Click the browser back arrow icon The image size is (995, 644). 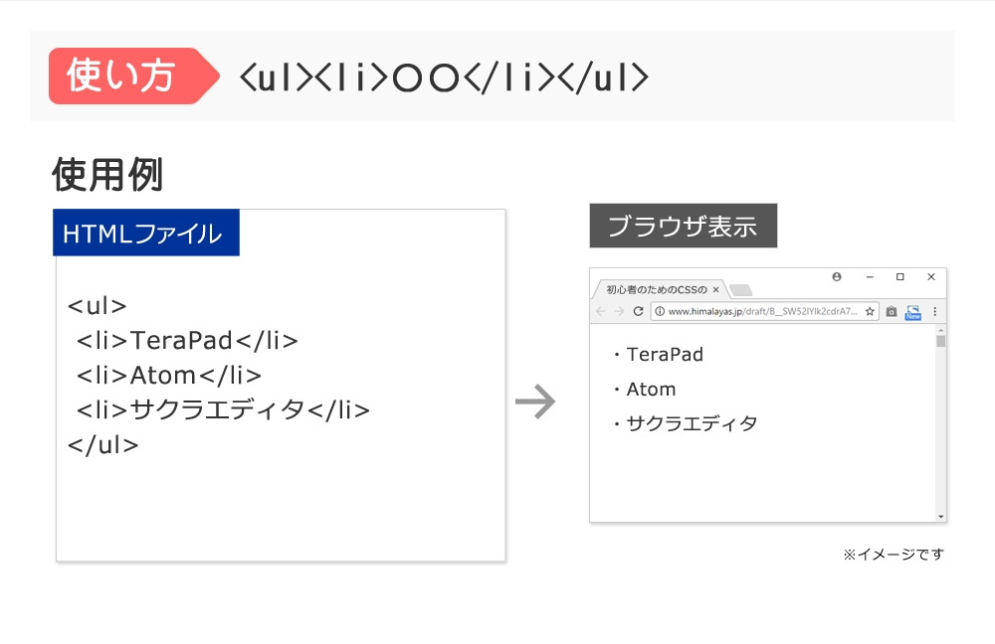pyautogui.click(x=600, y=311)
